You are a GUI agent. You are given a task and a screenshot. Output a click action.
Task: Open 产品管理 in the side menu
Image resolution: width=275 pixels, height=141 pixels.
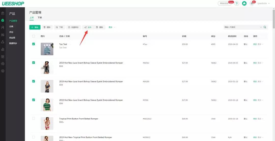click(x=13, y=21)
